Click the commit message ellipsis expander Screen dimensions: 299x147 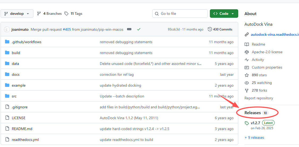pos(129,29)
